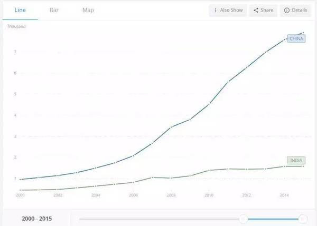
Task: Click China's 2008 data point
Action: pyautogui.click(x=171, y=127)
